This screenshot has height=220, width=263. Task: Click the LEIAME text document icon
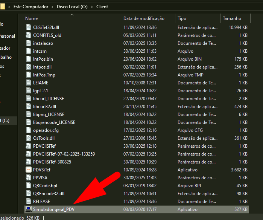click(x=29, y=83)
